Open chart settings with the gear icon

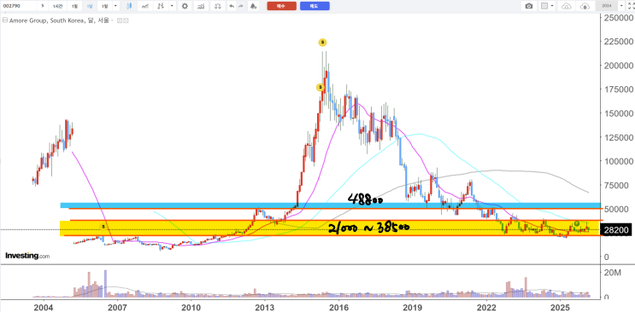click(185, 6)
